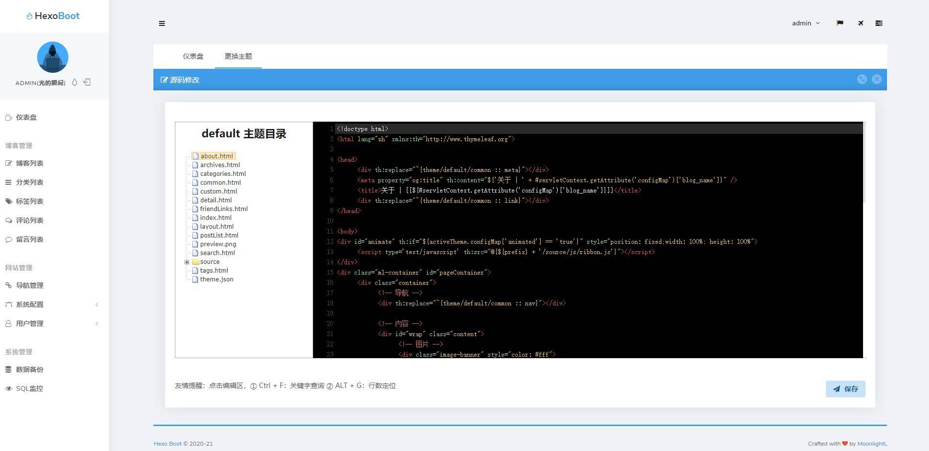Open the admin user dropdown
This screenshot has height=451, width=929.
click(805, 23)
